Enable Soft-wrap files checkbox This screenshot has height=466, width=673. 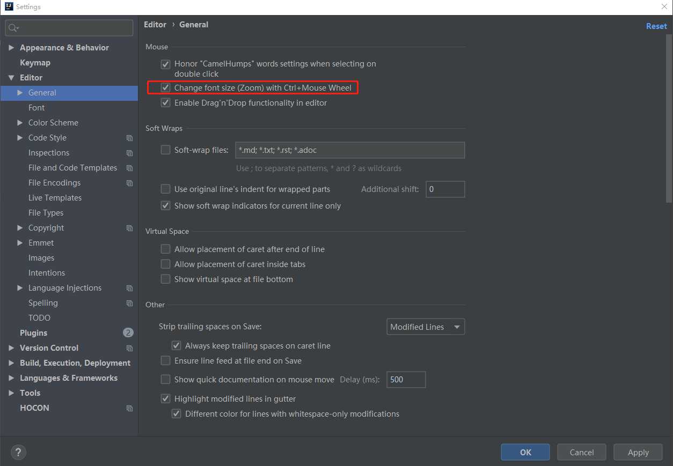[165, 150]
